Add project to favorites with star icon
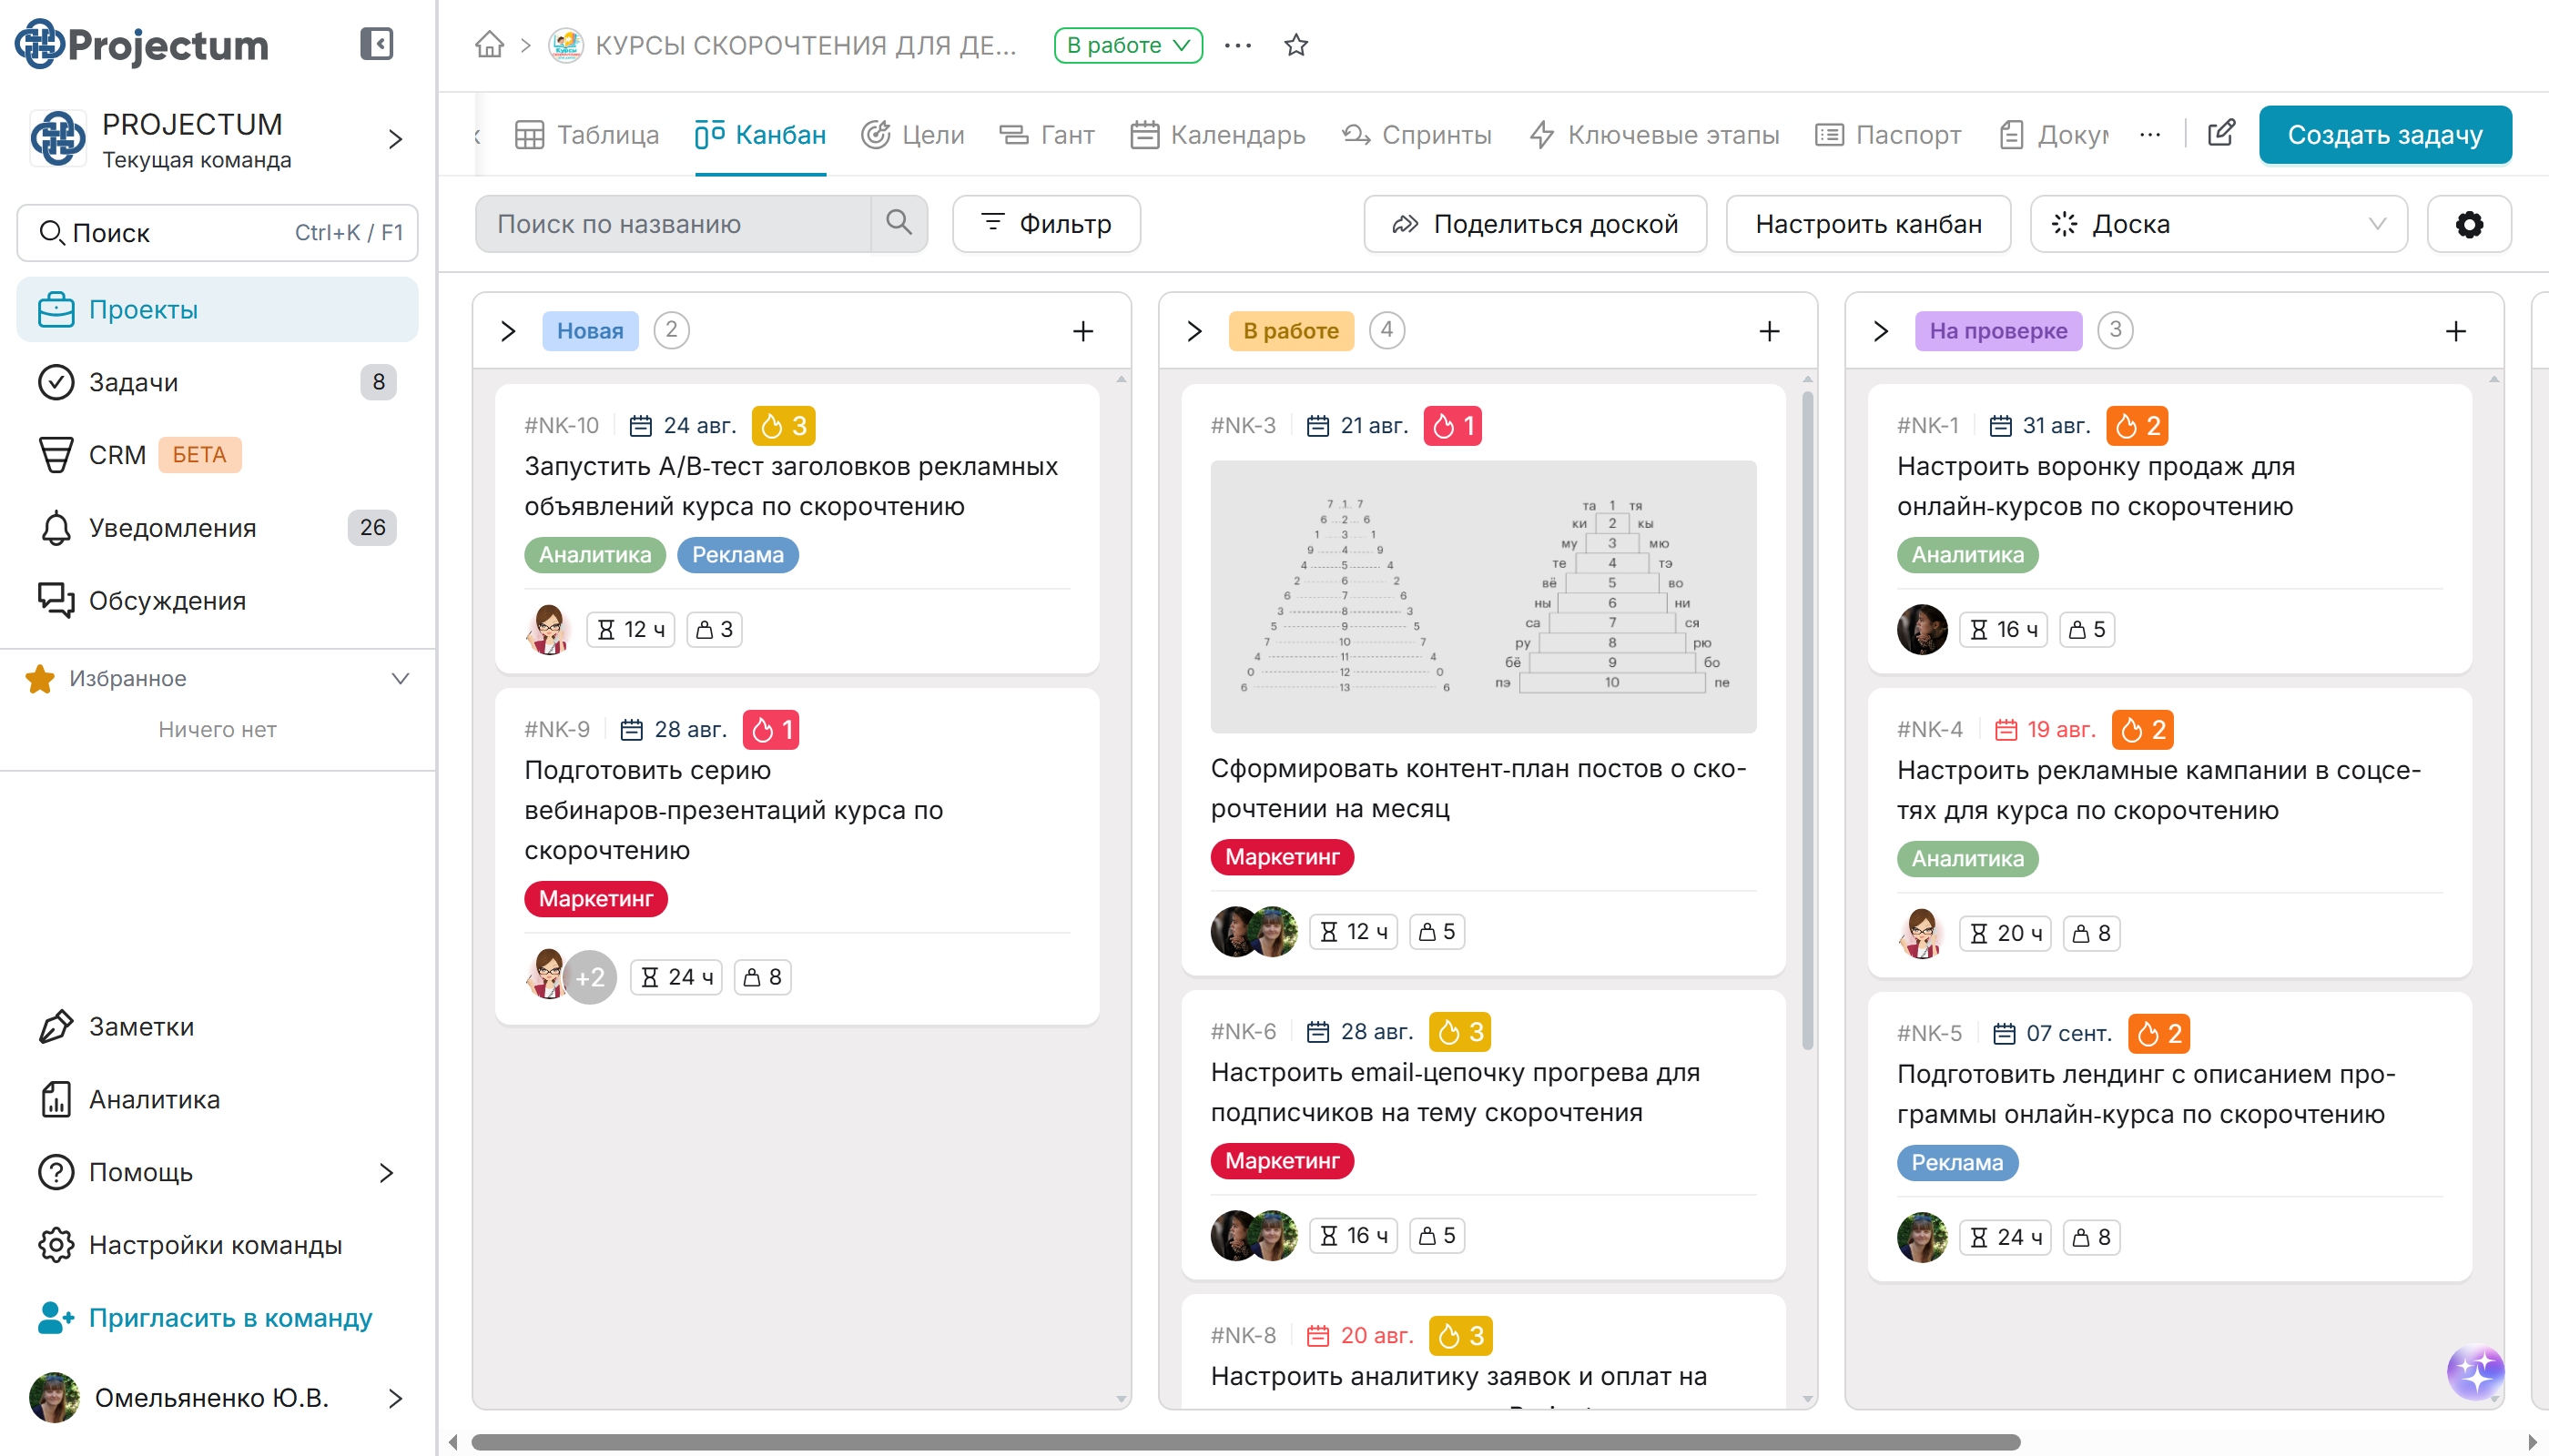2549x1456 pixels. coord(1296,45)
